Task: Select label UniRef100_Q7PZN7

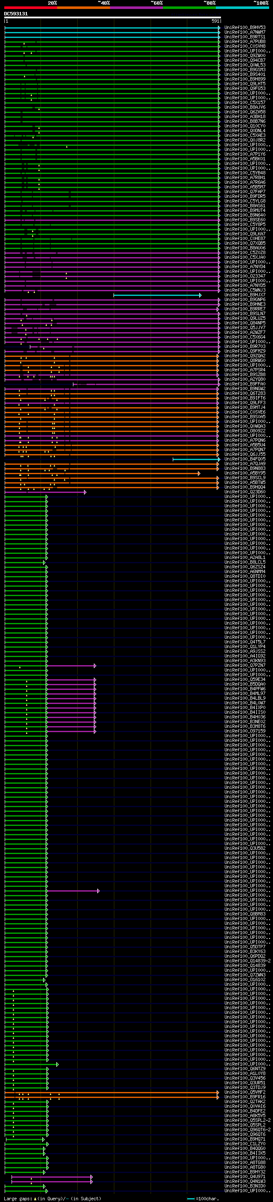Action: pyautogui.click(x=245, y=666)
